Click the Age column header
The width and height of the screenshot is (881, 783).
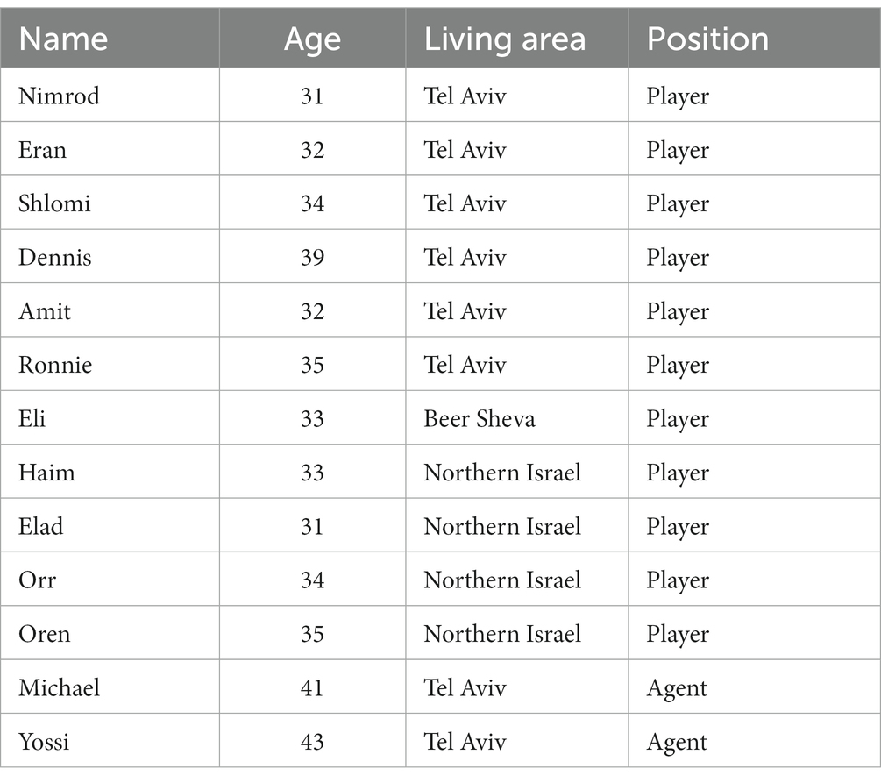click(x=312, y=40)
